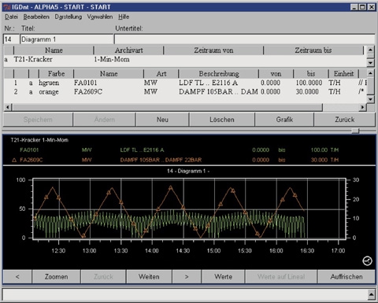Click the Titel field 'Diagramm 1'
The width and height of the screenshot is (378, 303).
point(67,39)
